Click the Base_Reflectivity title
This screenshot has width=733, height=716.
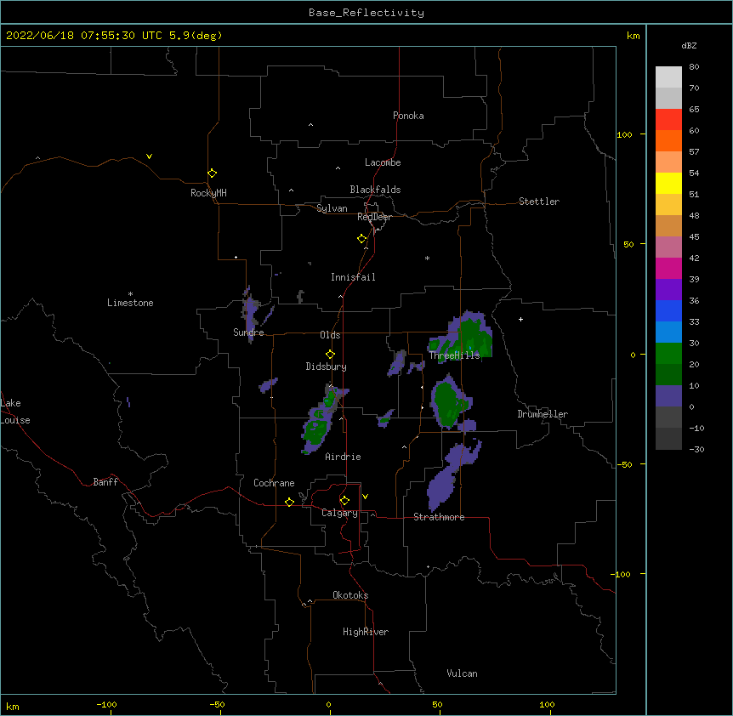[366, 13]
